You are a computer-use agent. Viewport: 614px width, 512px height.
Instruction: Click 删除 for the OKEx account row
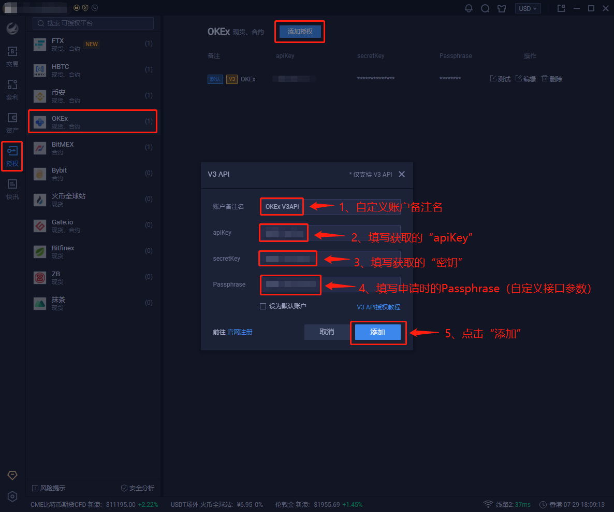pos(552,79)
